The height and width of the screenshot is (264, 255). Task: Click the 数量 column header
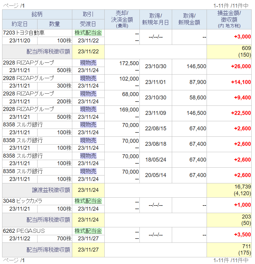tap(54, 24)
